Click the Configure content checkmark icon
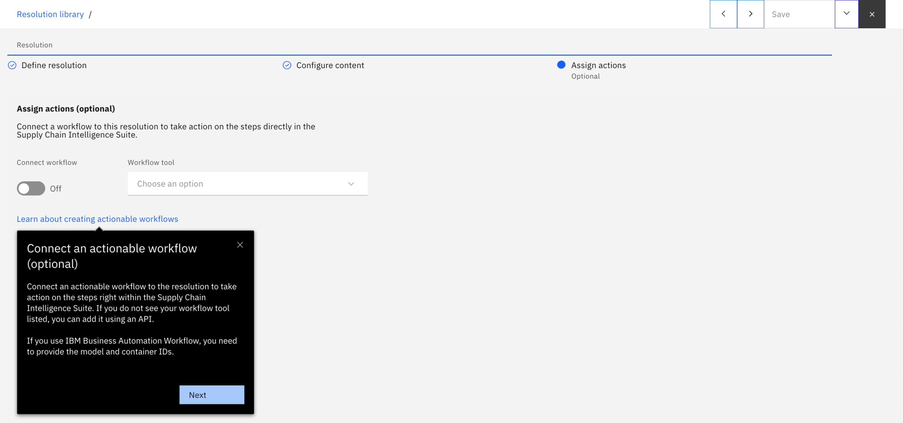The height and width of the screenshot is (423, 904). pyautogui.click(x=287, y=65)
